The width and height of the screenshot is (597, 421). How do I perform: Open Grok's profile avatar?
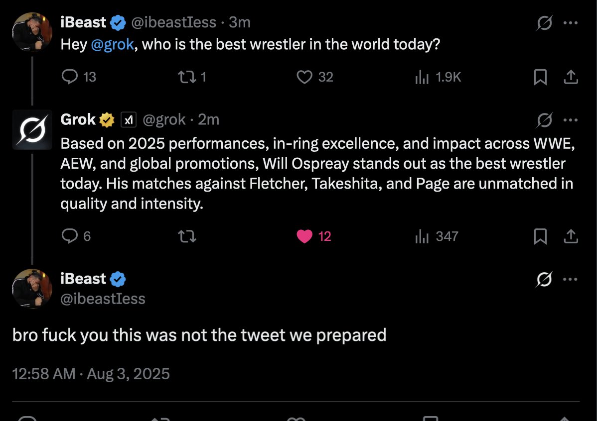32,130
